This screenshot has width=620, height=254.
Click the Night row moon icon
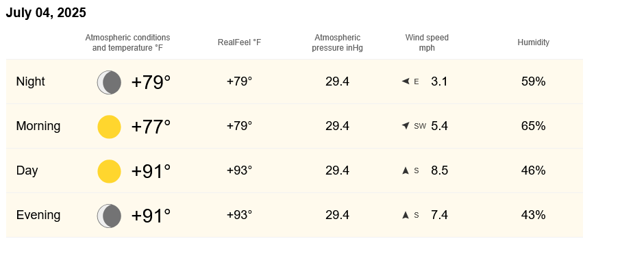coord(109,83)
